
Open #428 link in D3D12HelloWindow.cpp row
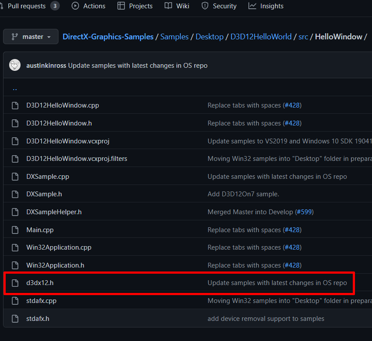click(292, 105)
